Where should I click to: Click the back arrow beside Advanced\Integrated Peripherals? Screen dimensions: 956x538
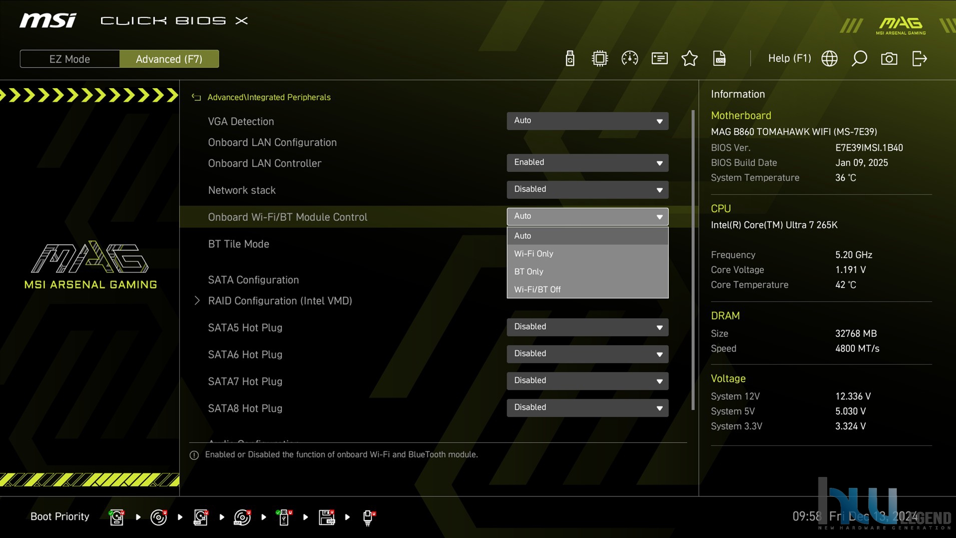pyautogui.click(x=196, y=97)
